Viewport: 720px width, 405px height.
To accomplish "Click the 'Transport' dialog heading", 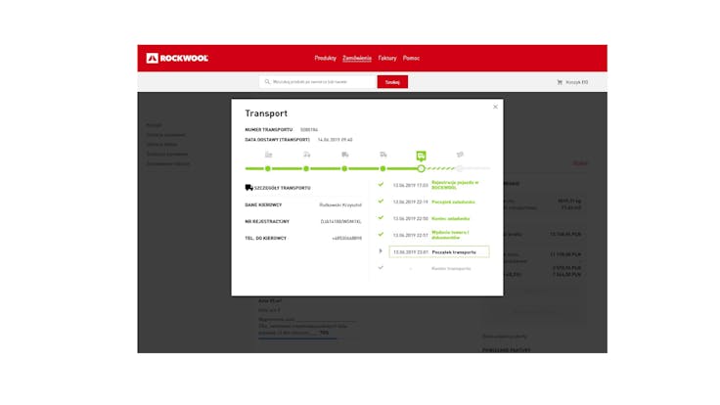I will coord(266,113).
